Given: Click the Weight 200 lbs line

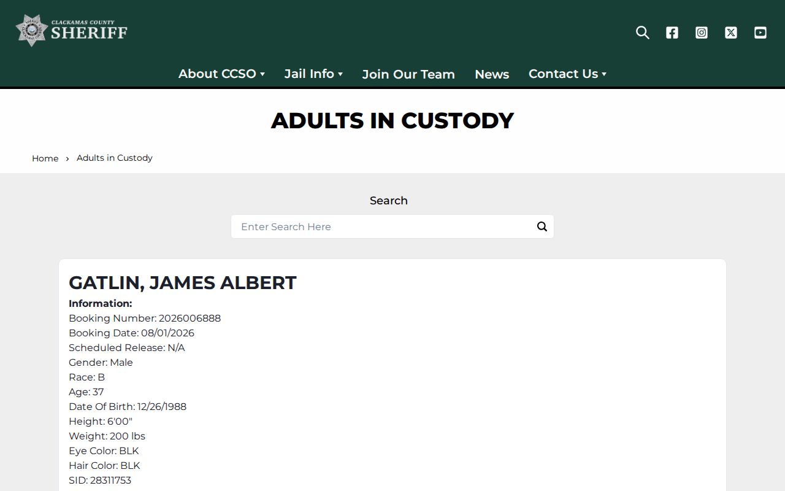Looking at the screenshot, I should (107, 436).
